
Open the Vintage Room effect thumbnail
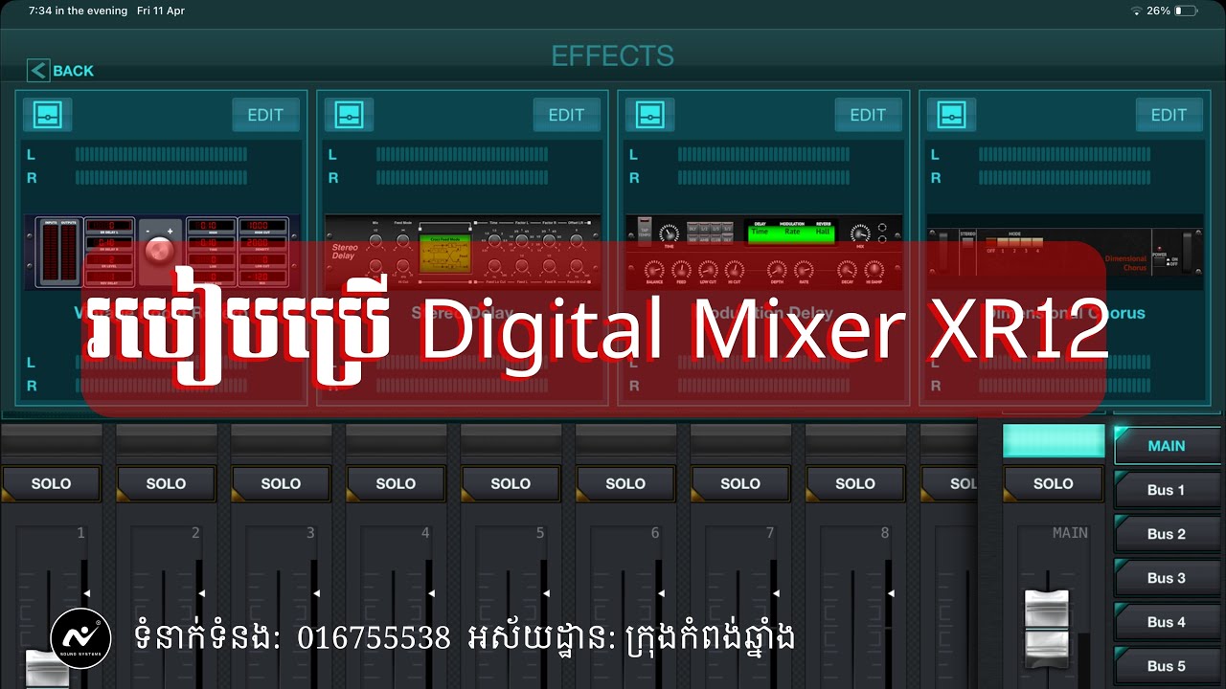pos(162,252)
